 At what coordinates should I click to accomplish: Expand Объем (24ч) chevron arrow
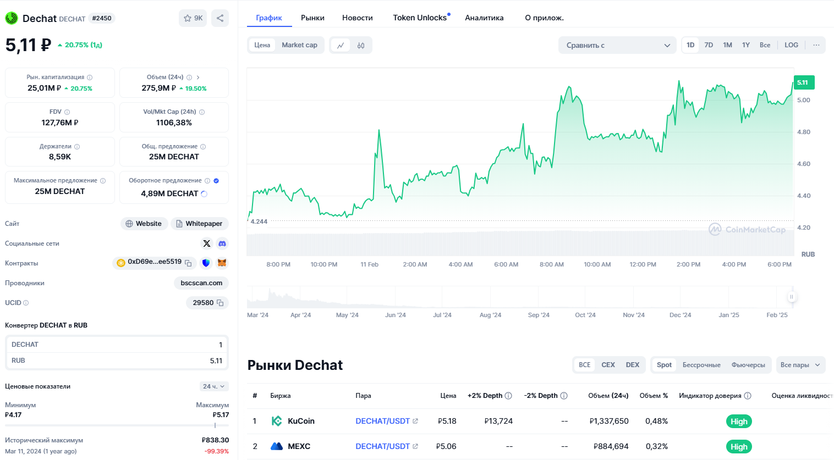click(198, 77)
